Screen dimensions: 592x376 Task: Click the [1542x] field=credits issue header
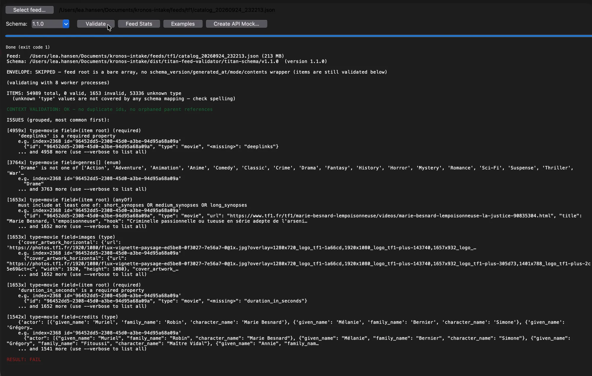(62, 317)
